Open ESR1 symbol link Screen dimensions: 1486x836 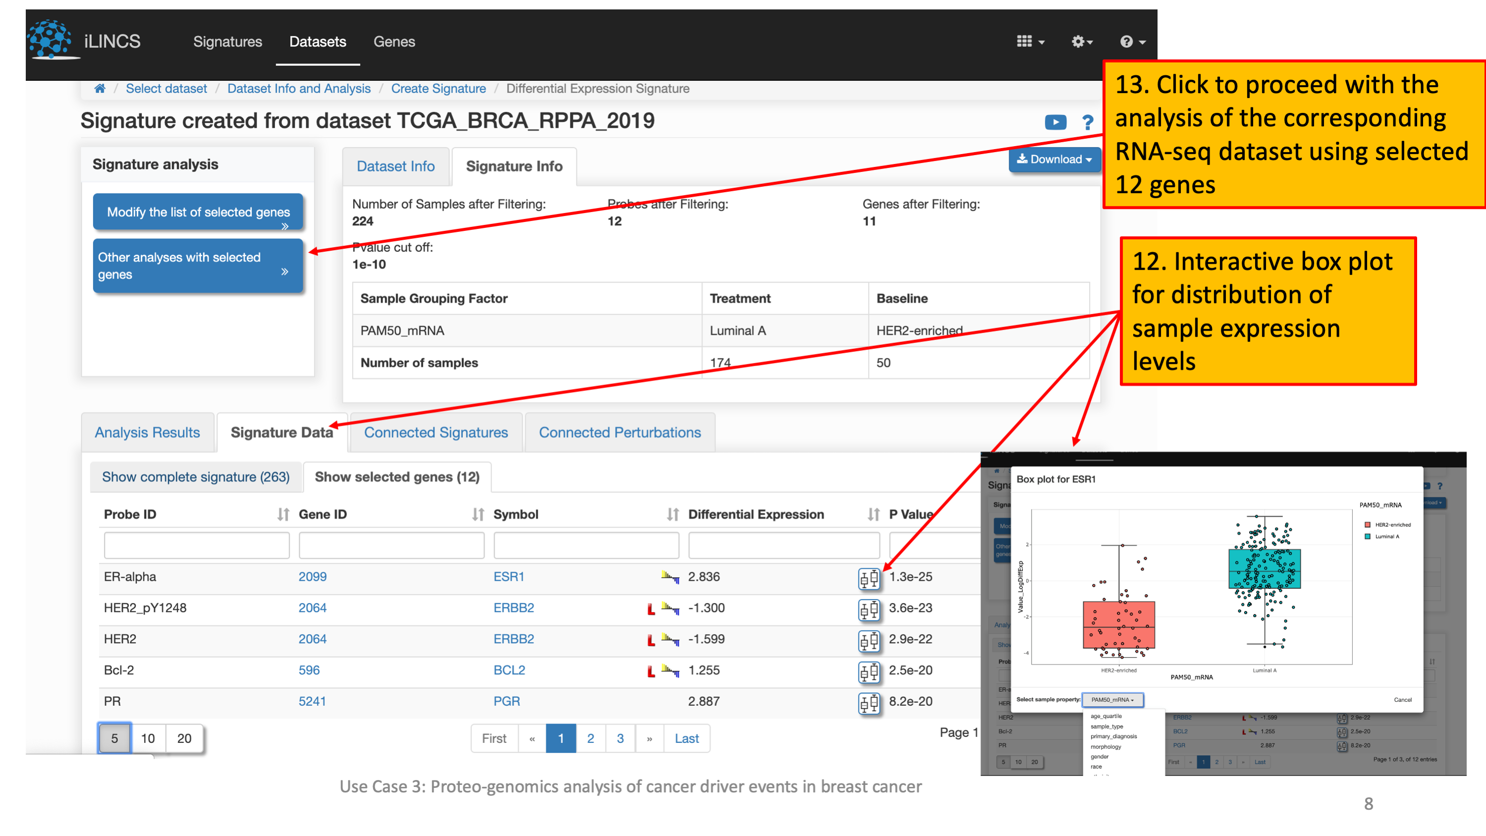[508, 576]
